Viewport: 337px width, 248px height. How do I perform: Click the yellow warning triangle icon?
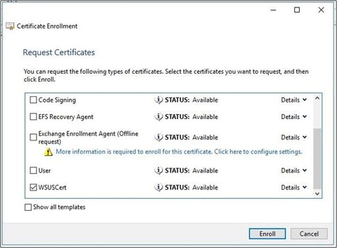coord(49,152)
